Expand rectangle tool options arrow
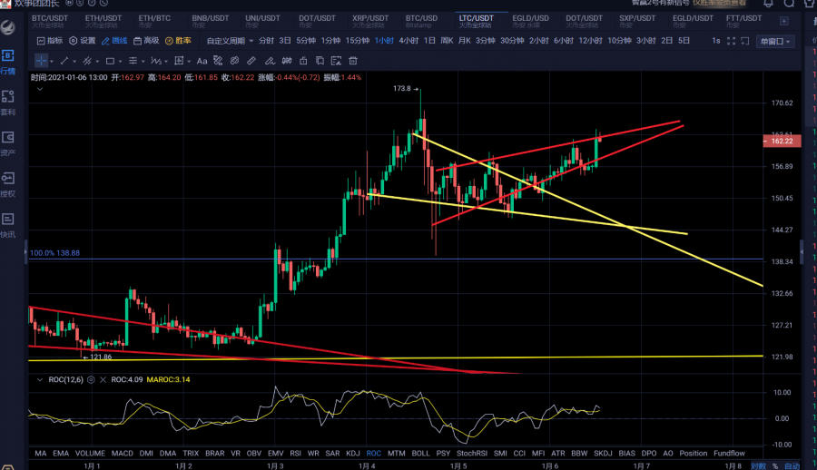The width and height of the screenshot is (817, 470). 120,62
